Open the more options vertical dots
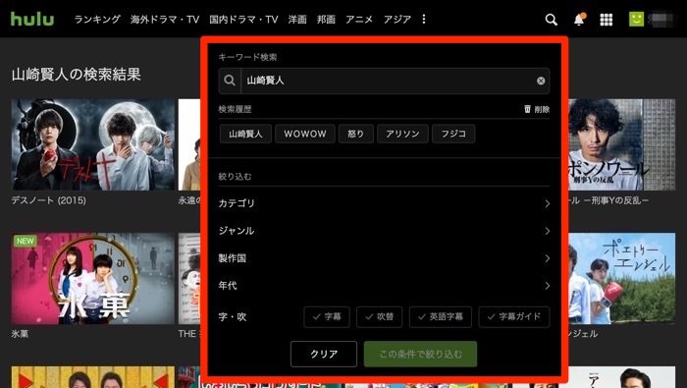Screen dimensions: 687x388 [x=424, y=19]
